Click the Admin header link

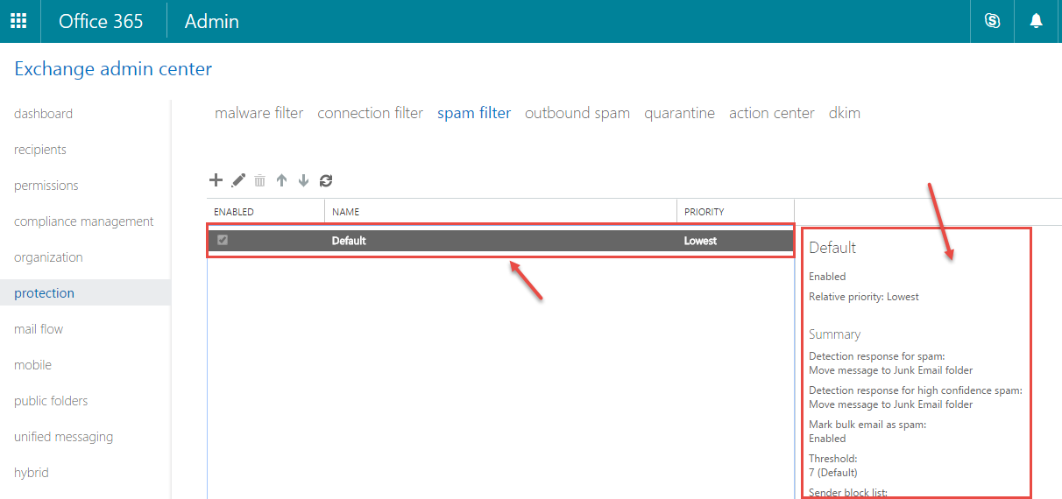pyautogui.click(x=211, y=21)
